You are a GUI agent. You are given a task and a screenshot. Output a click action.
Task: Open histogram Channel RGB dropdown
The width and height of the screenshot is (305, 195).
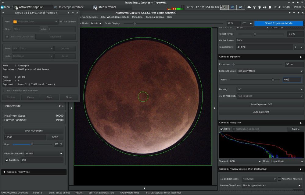pyautogui.click(x=245, y=161)
